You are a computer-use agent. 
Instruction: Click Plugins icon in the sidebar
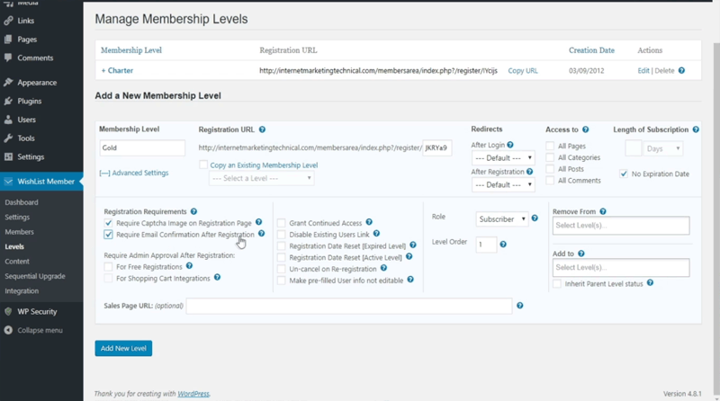click(x=8, y=101)
